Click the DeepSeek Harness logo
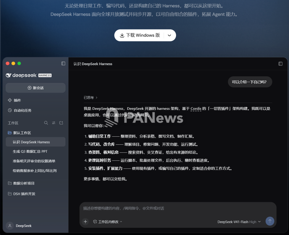289x235 pixels. pyautogui.click(x=29, y=75)
